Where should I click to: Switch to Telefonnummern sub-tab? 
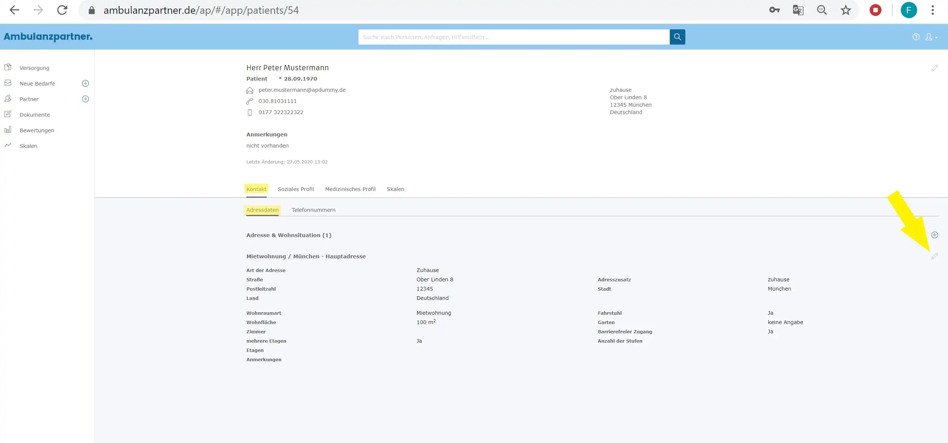tap(313, 210)
